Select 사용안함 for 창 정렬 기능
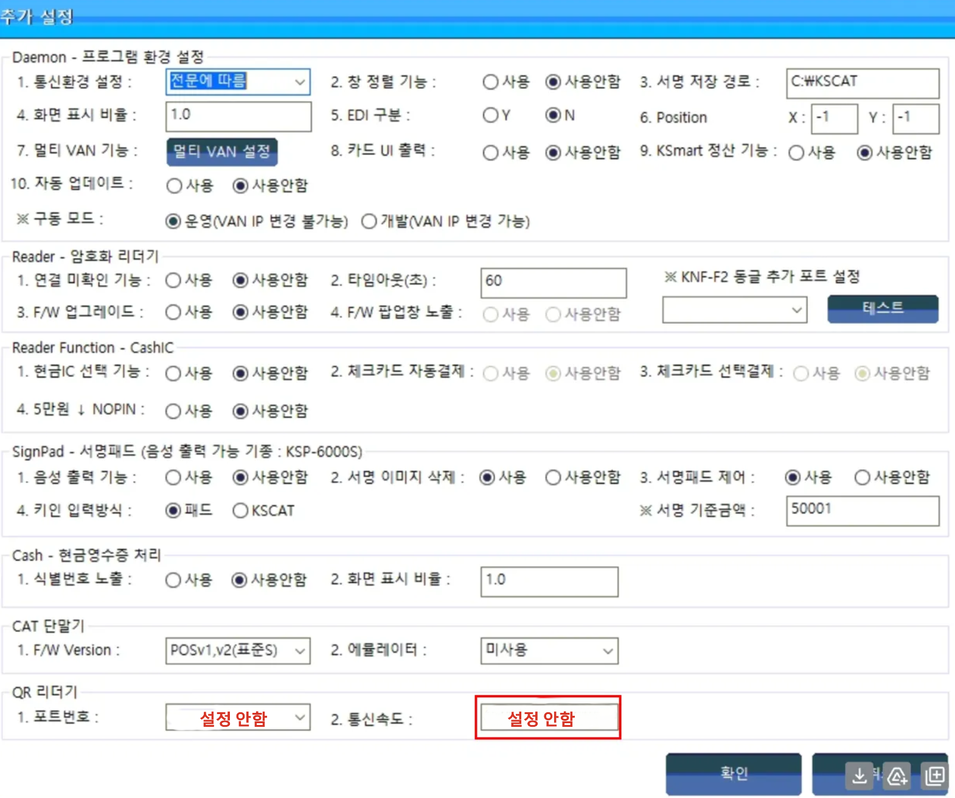955x798 pixels. click(x=583, y=82)
